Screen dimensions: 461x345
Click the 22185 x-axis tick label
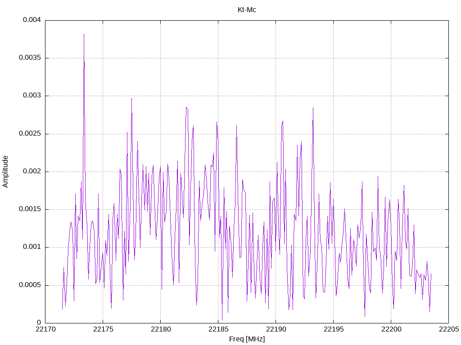218,330
